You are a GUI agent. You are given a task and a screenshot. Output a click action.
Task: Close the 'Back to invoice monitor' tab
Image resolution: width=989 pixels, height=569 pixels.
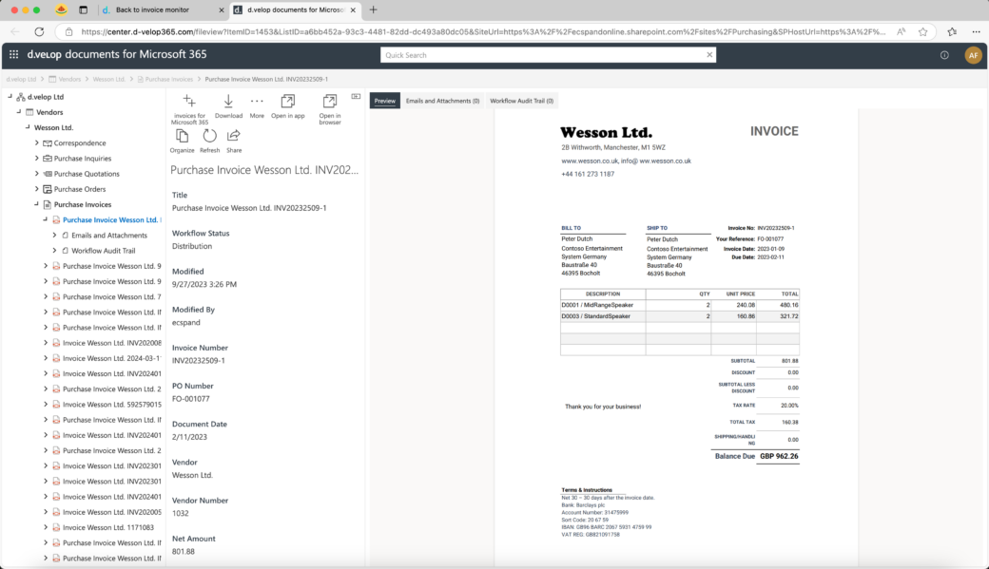coord(222,10)
